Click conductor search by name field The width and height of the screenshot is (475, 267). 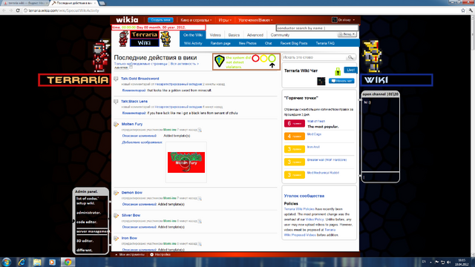click(317, 28)
